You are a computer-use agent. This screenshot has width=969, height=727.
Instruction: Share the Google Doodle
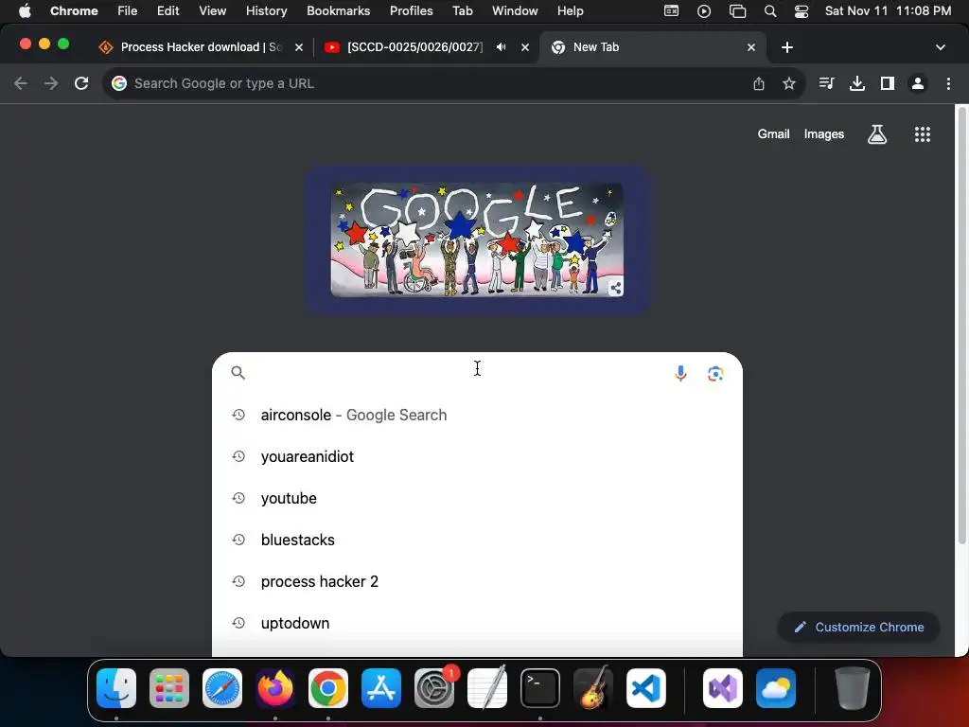pos(615,288)
